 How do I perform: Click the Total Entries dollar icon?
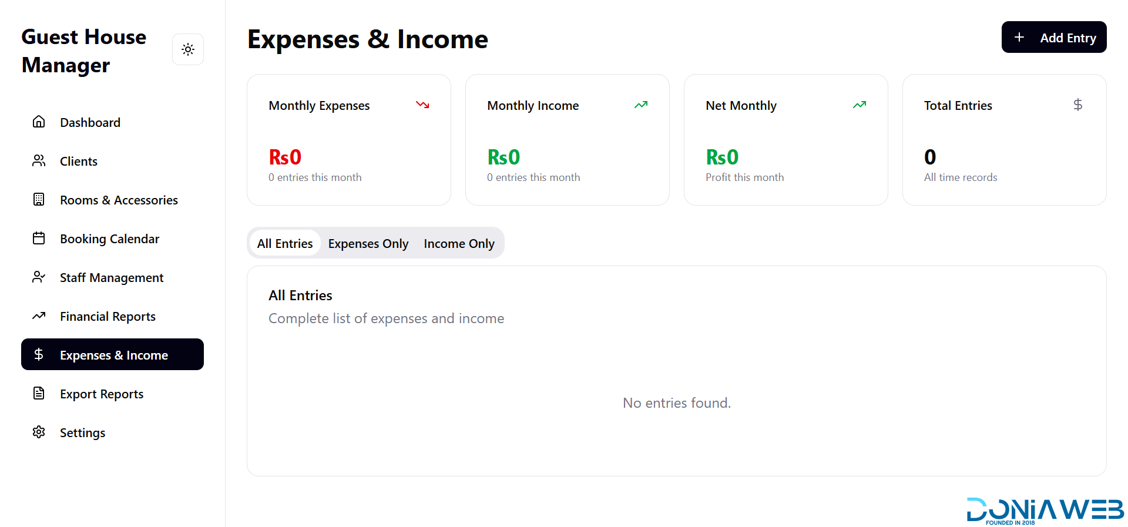1077,105
